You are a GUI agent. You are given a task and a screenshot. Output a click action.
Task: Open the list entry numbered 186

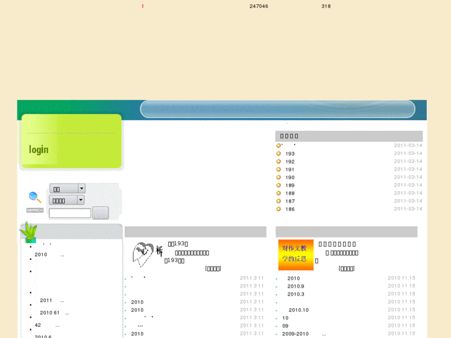pyautogui.click(x=290, y=209)
